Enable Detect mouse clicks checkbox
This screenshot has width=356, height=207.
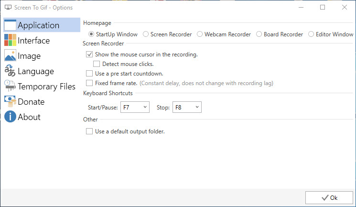(x=97, y=64)
